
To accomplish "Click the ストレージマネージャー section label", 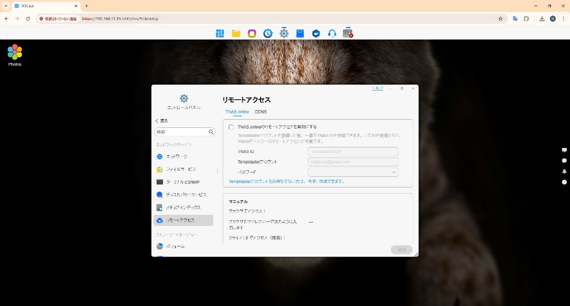I will [177, 235].
